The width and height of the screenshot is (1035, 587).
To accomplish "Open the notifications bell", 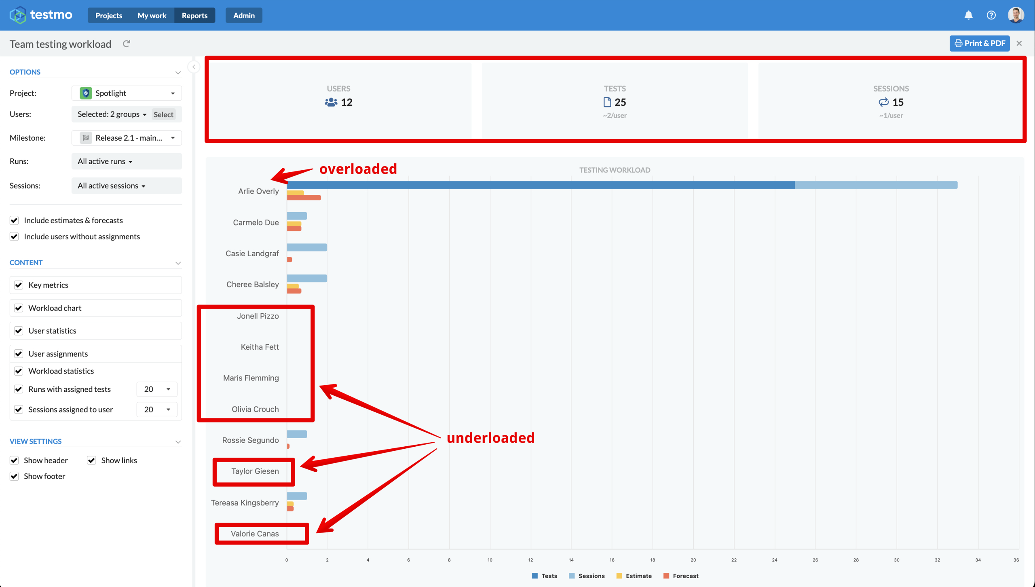I will (x=968, y=15).
